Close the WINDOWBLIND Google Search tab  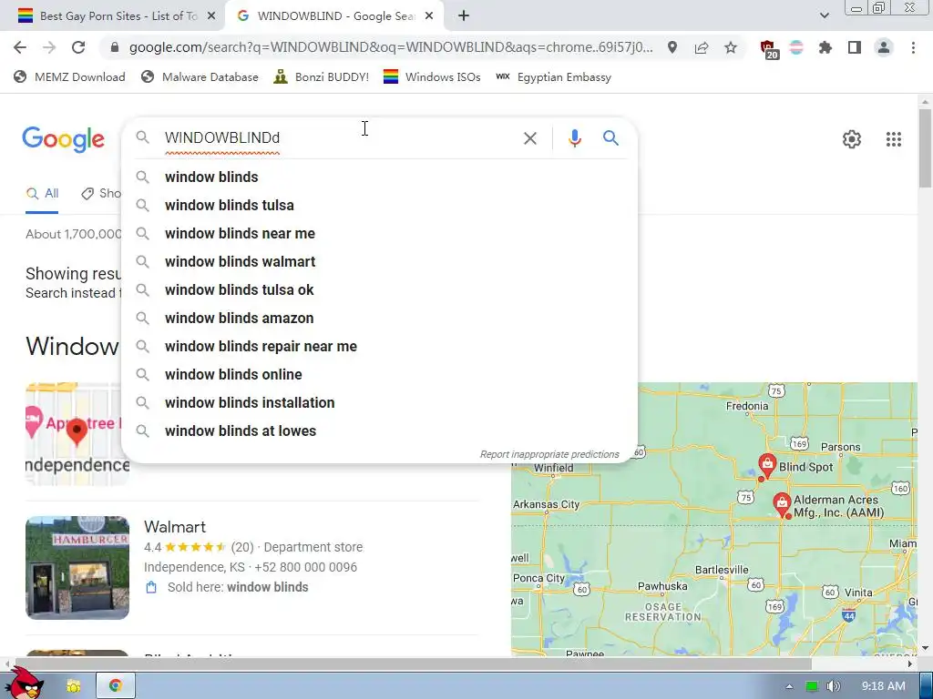[x=429, y=16]
